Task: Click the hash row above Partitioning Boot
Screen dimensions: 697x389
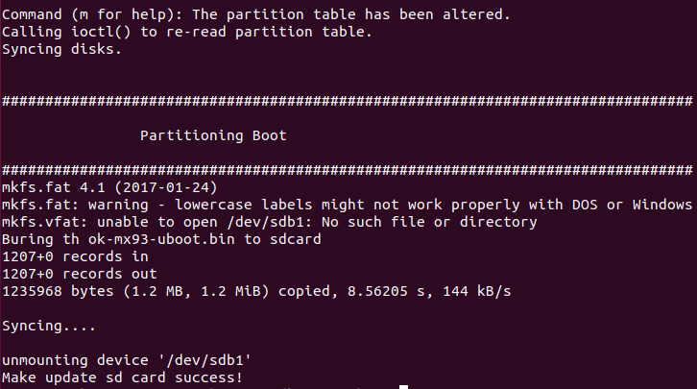Action: pyautogui.click(x=348, y=101)
